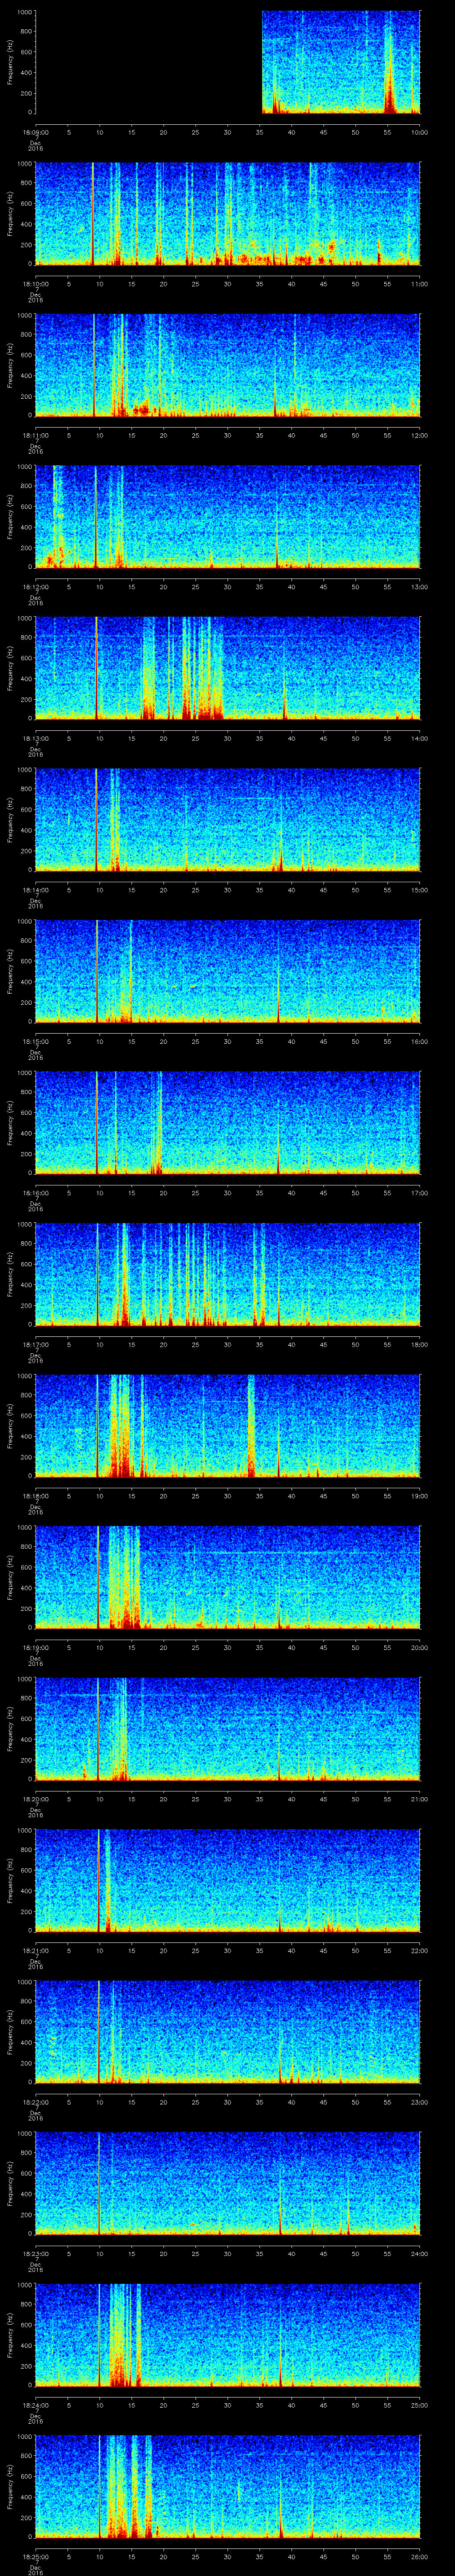The image size is (455, 2576).
Task: Click the 18:10:00 time axis label
Action: click(x=35, y=284)
